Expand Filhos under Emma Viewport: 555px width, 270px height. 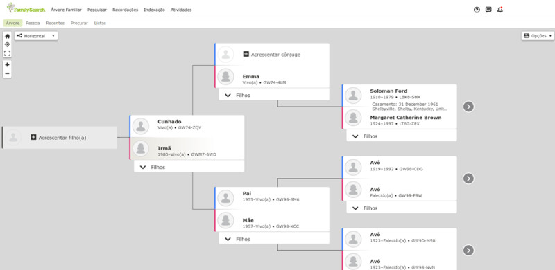tap(274, 95)
